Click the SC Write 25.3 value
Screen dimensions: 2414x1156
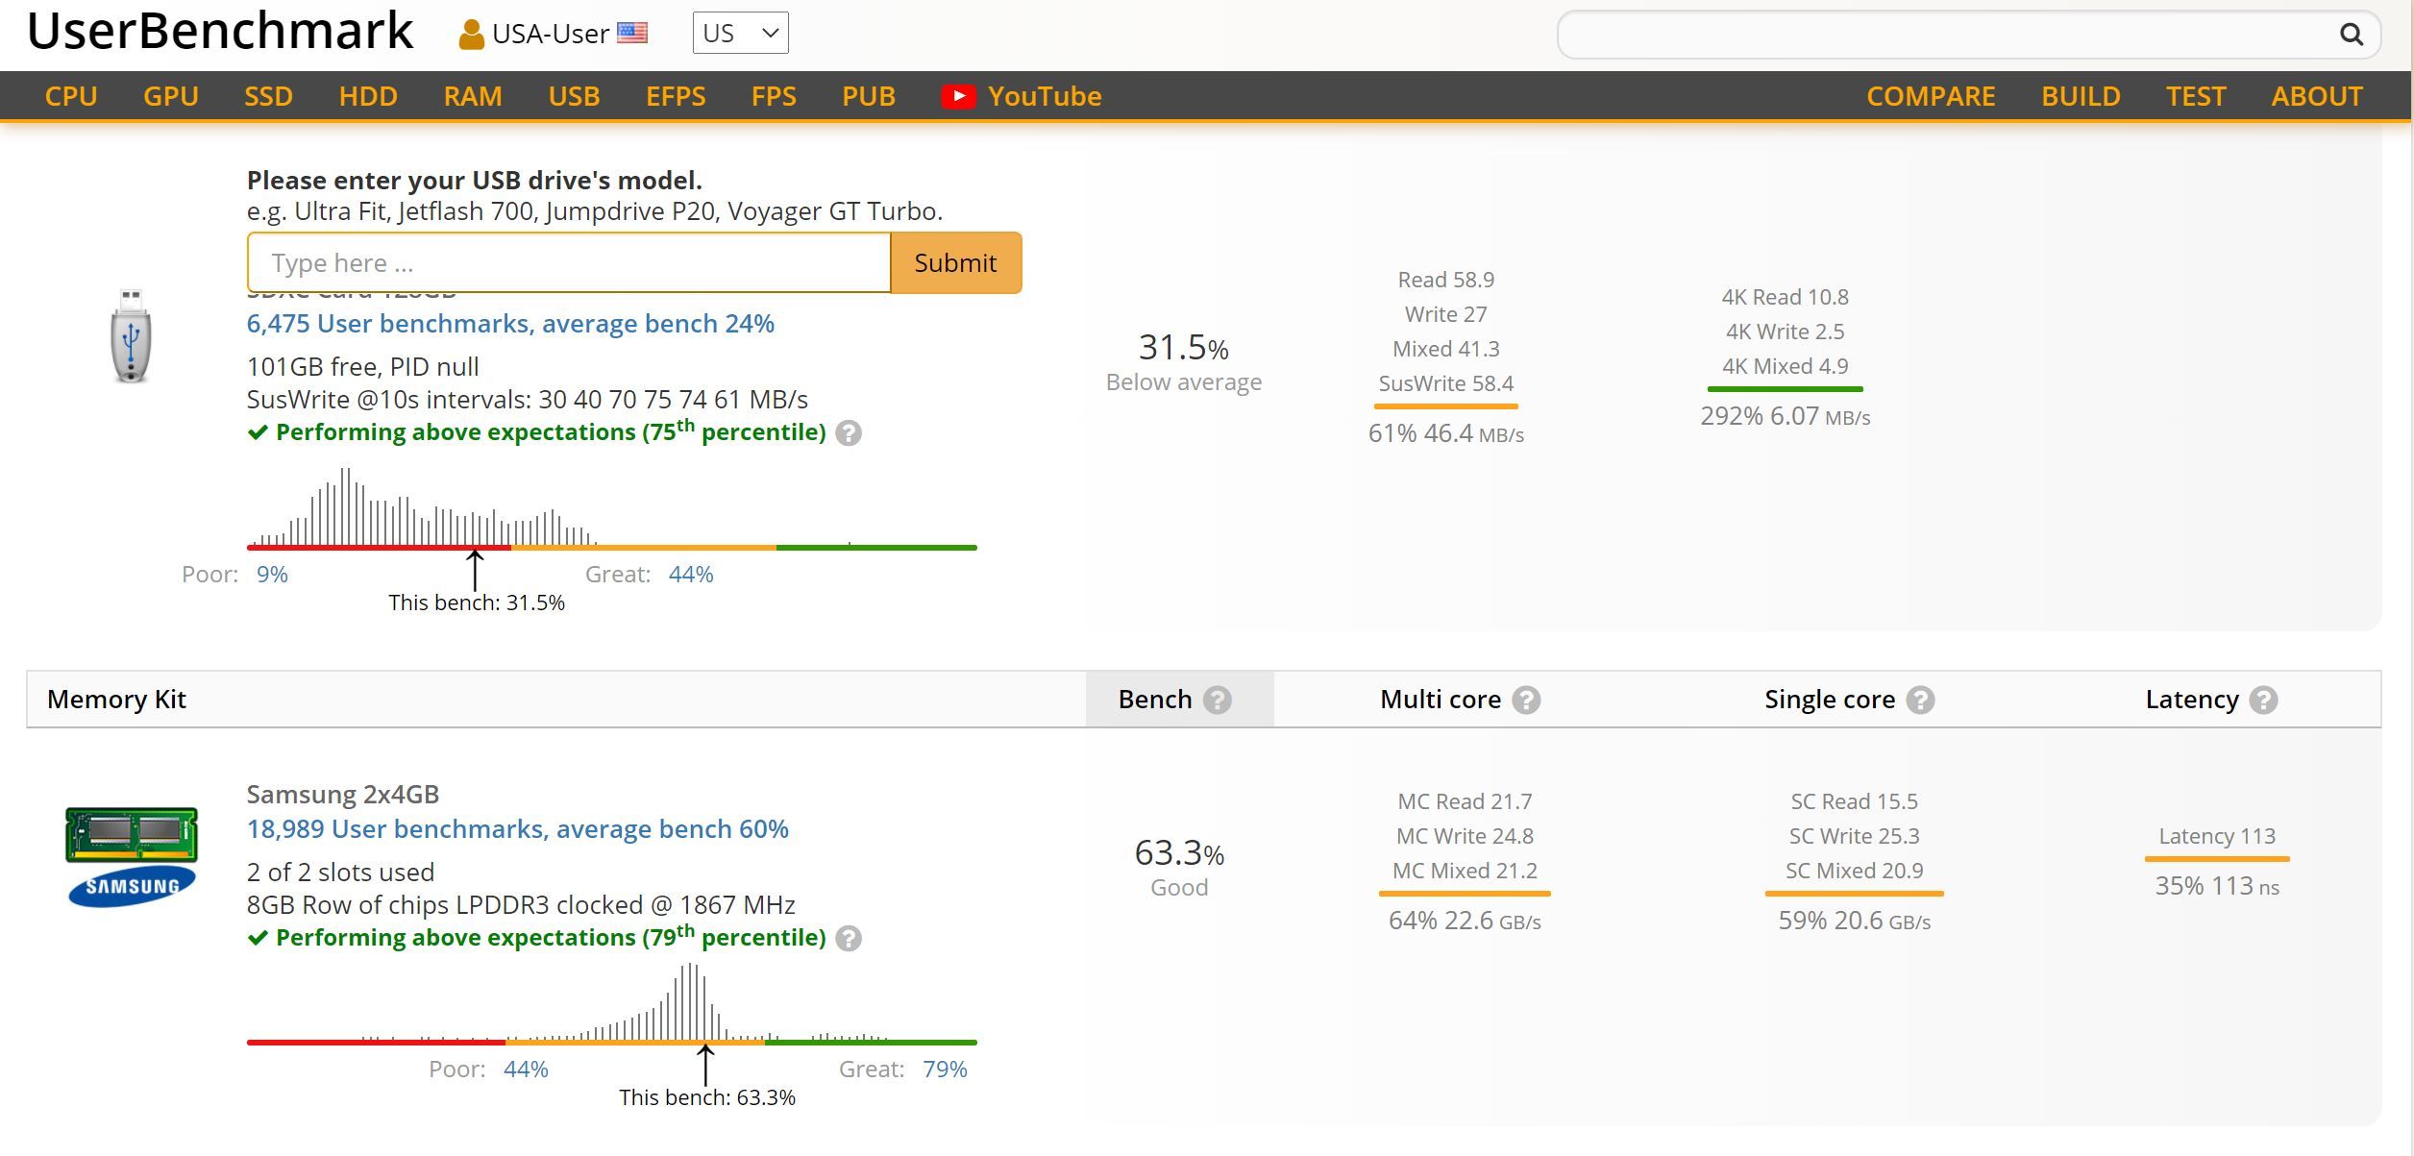1855,837
